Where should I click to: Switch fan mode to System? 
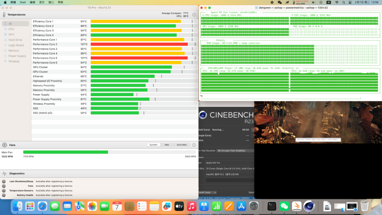coord(154,145)
